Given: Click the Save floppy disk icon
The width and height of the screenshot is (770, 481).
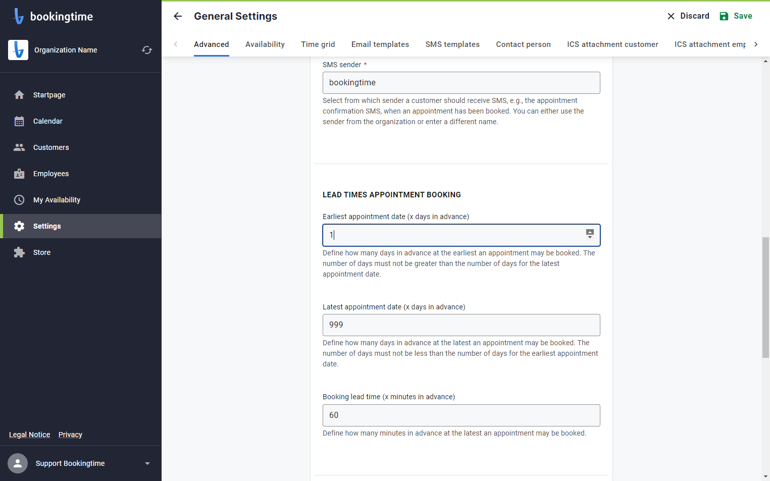Looking at the screenshot, I should (x=724, y=16).
